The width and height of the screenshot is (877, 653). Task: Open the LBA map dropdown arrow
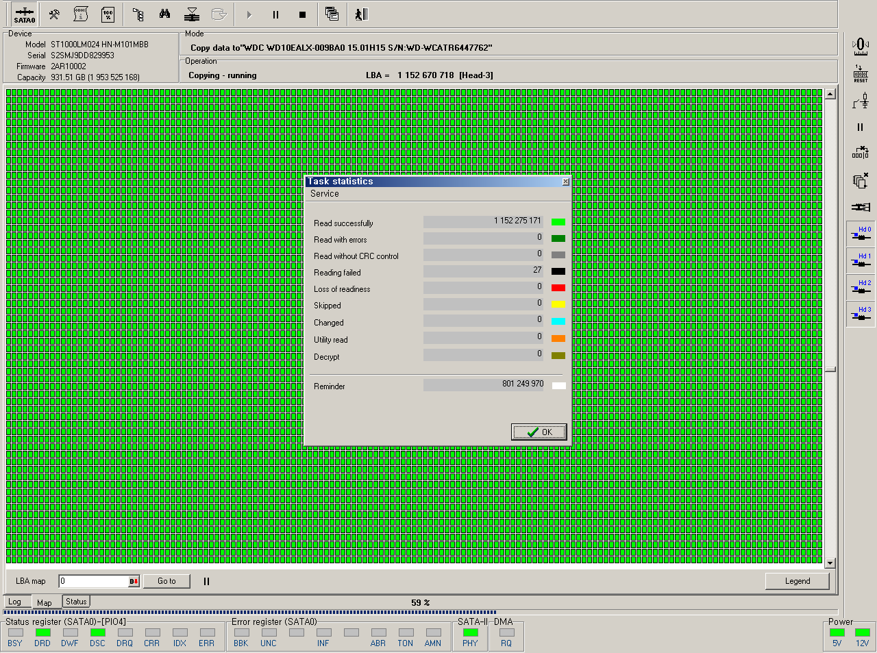[x=134, y=582]
